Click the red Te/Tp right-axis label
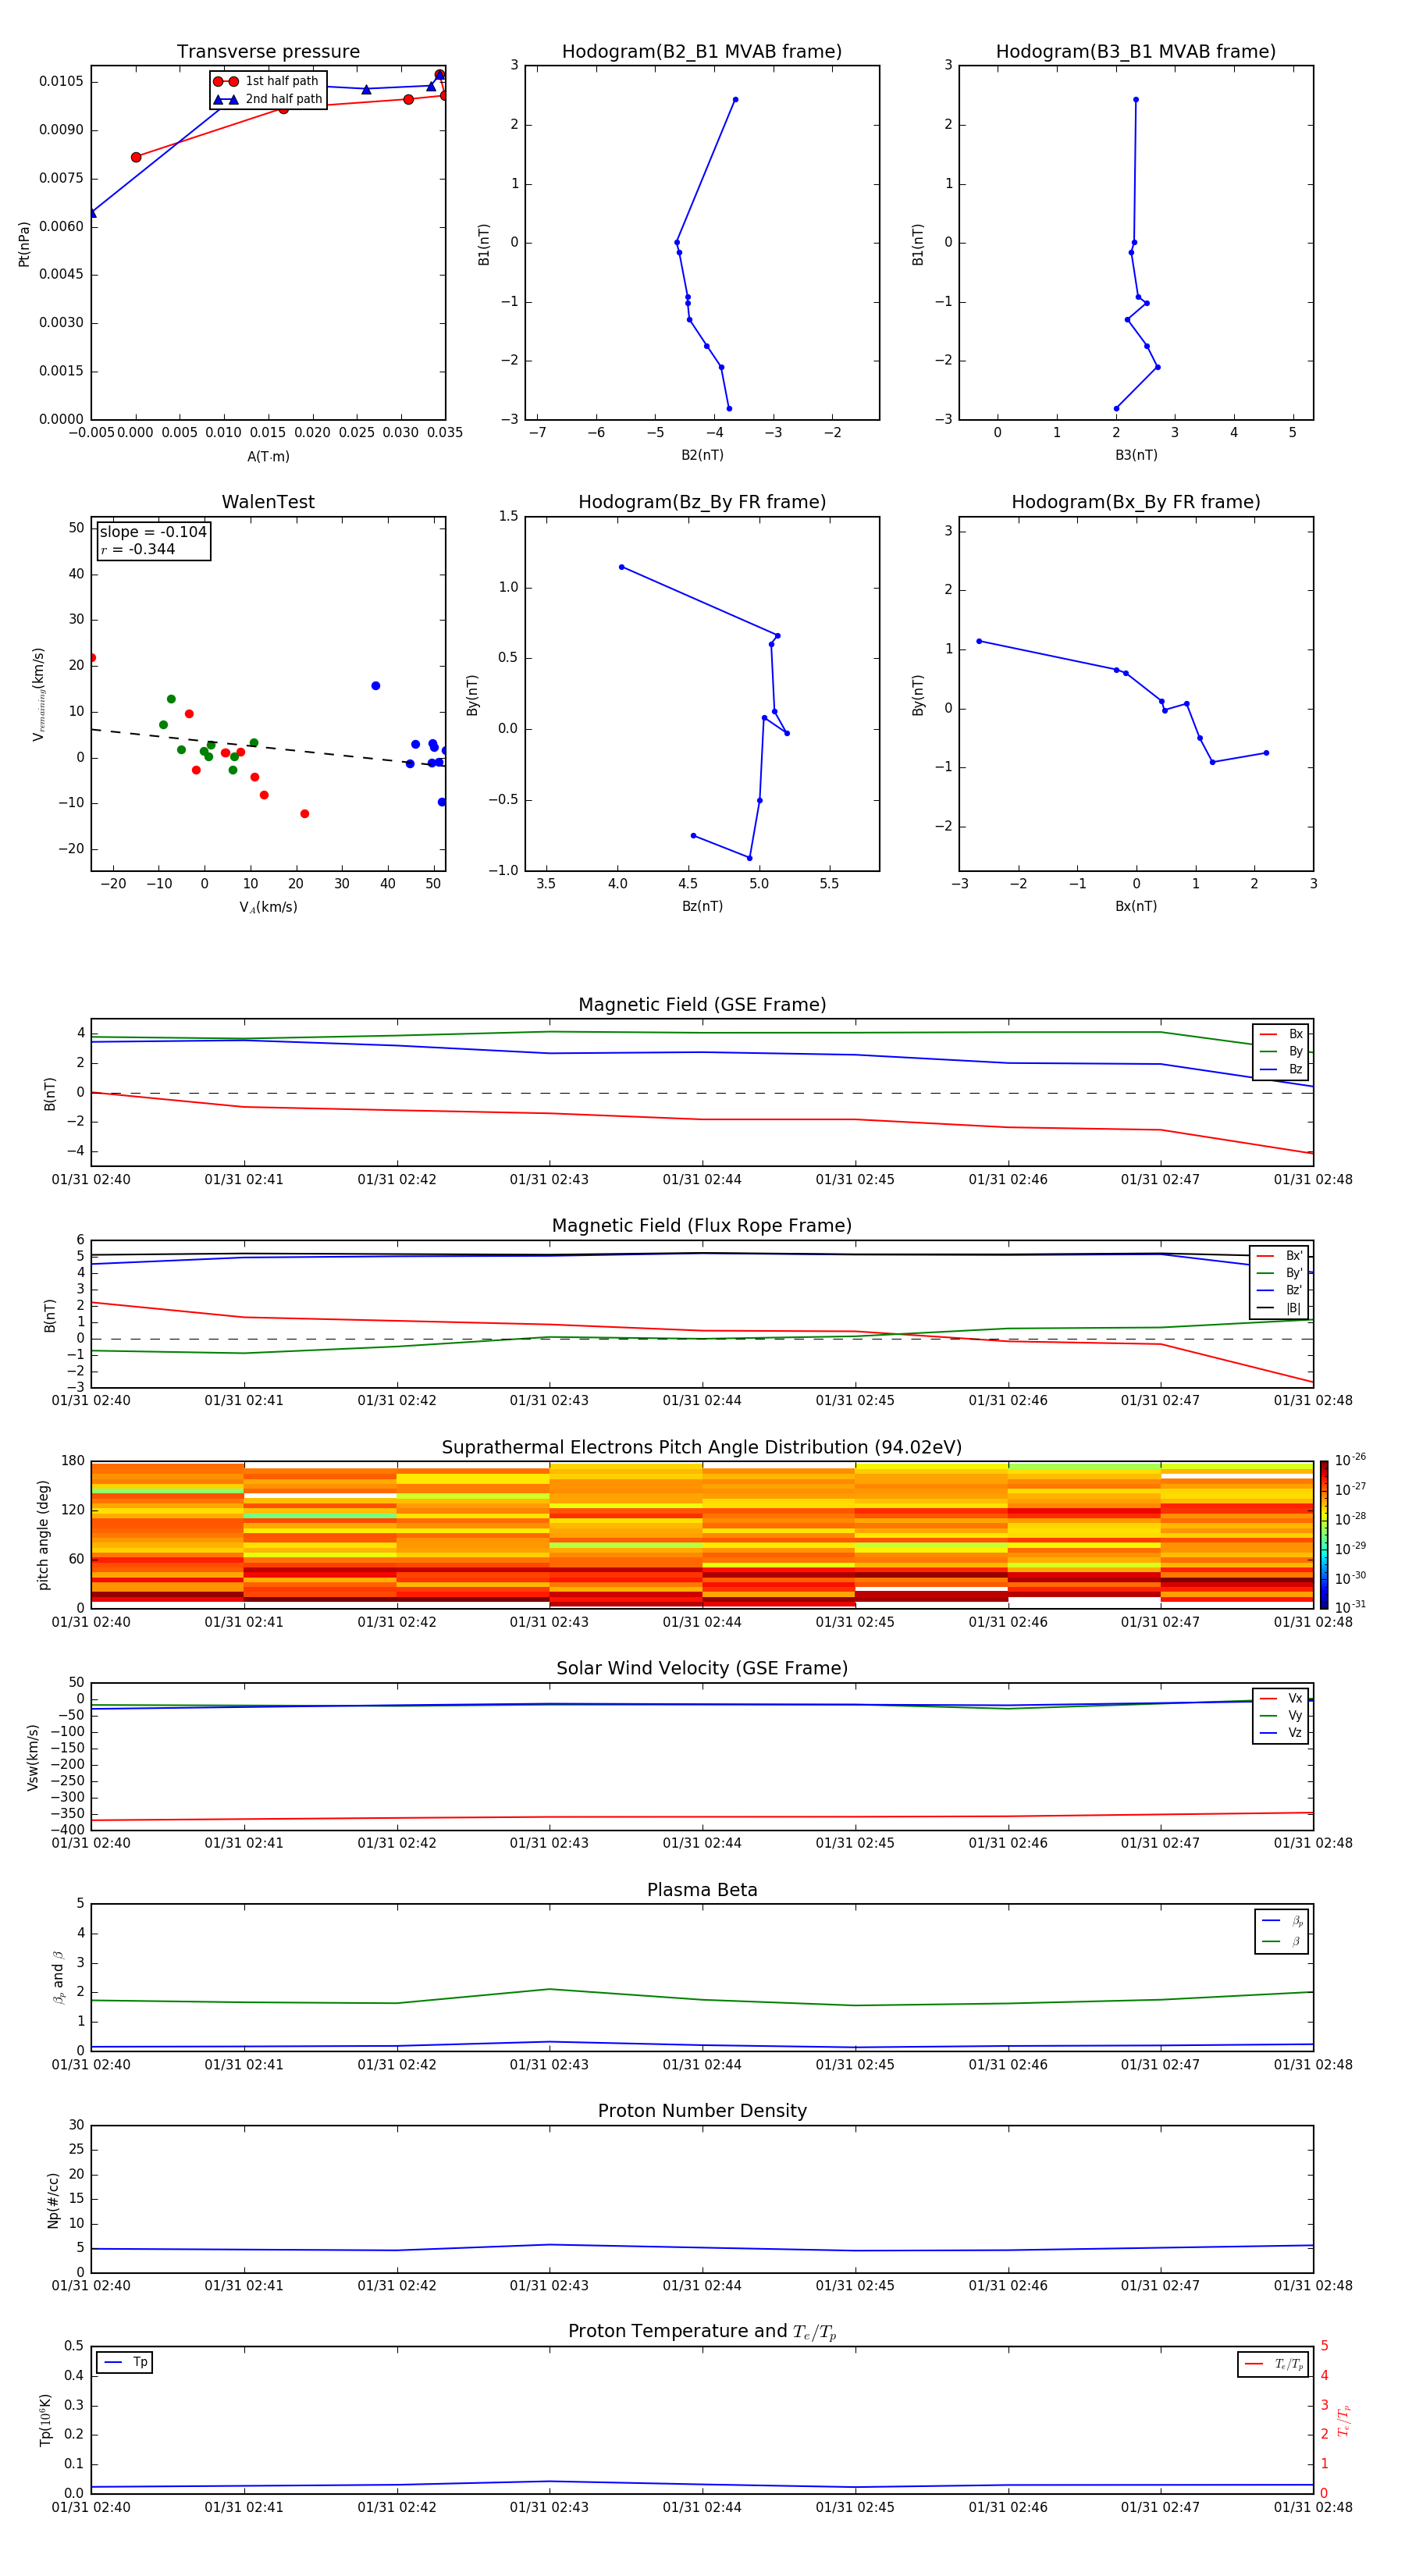 pyautogui.click(x=1344, y=2420)
